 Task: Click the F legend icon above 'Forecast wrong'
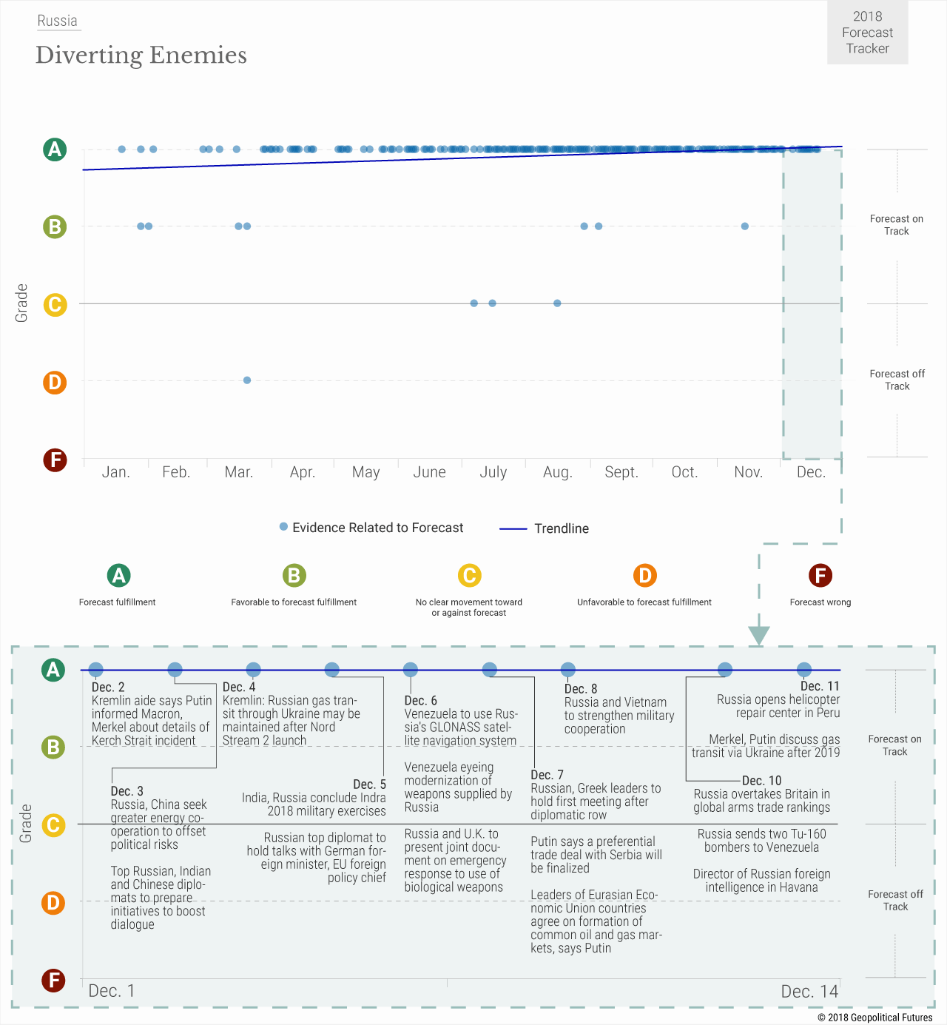point(820,575)
